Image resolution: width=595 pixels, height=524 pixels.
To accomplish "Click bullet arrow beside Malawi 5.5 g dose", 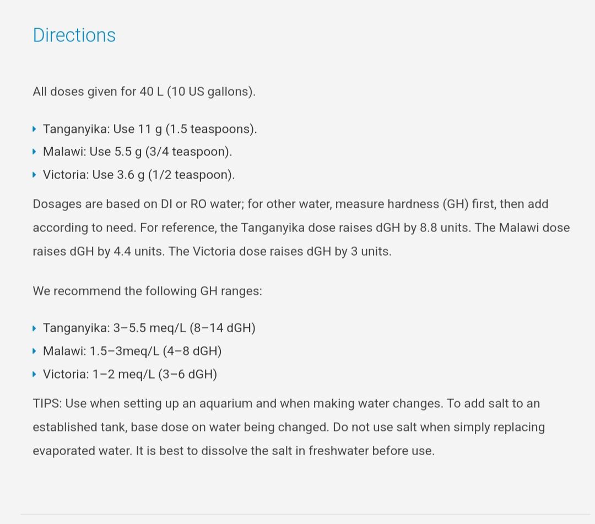I will coord(35,152).
